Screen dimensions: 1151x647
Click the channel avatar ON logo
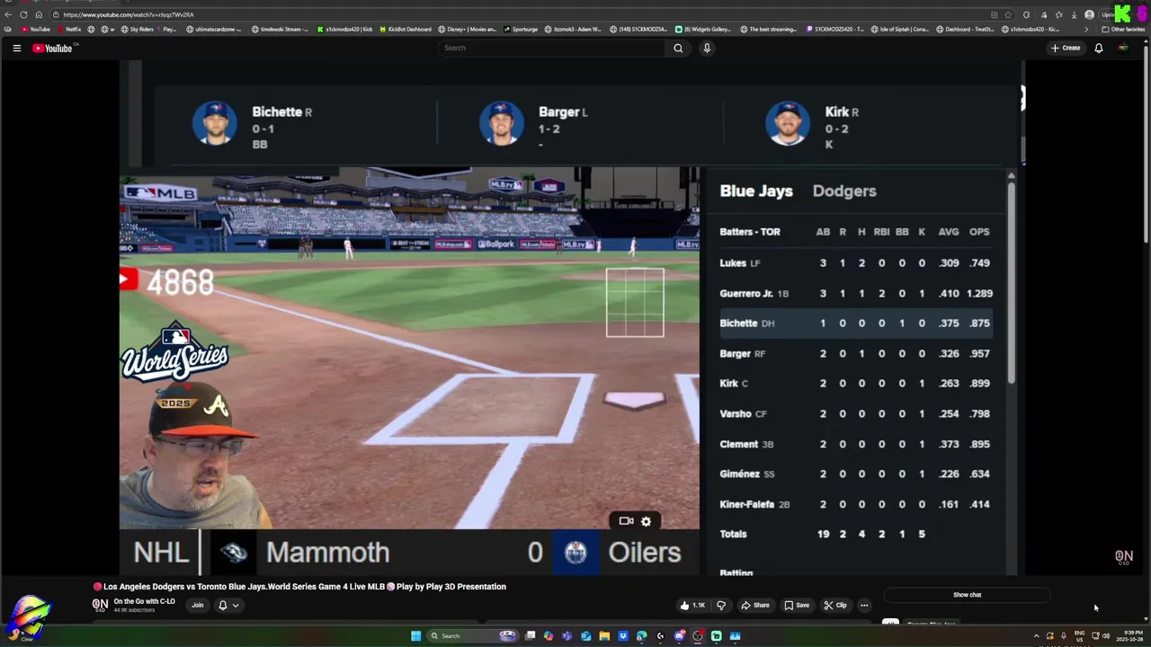[100, 605]
